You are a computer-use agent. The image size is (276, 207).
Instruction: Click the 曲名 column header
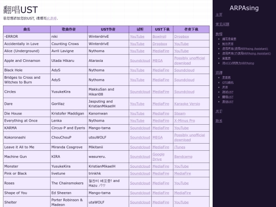(x=27, y=30)
